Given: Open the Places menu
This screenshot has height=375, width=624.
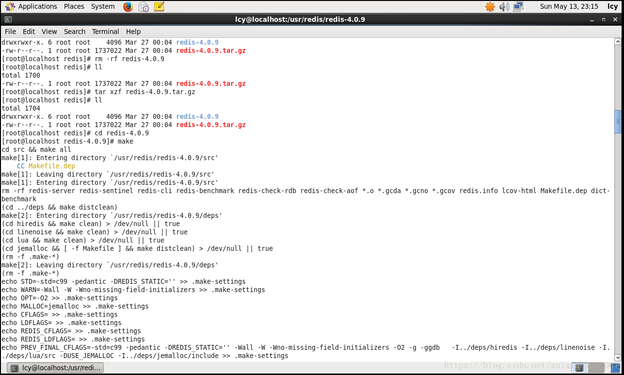Looking at the screenshot, I should (x=74, y=6).
